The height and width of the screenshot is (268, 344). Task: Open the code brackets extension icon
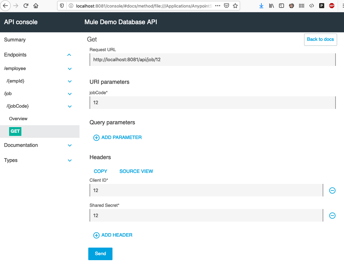312,6
